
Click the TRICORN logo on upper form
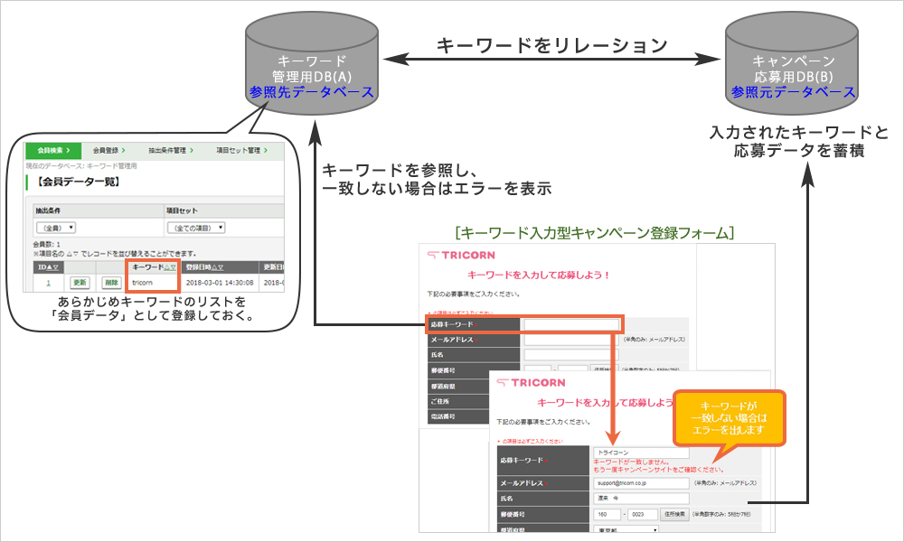(461, 255)
